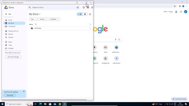Click Search by image lens icon

pos(119,39)
